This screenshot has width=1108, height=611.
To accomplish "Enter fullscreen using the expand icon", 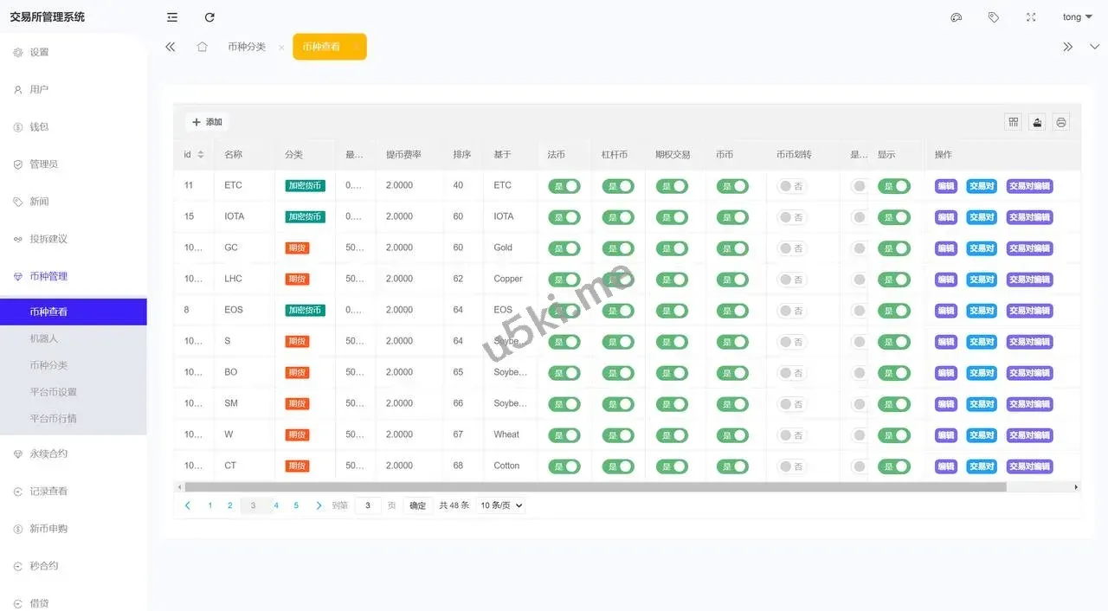I will [1031, 17].
